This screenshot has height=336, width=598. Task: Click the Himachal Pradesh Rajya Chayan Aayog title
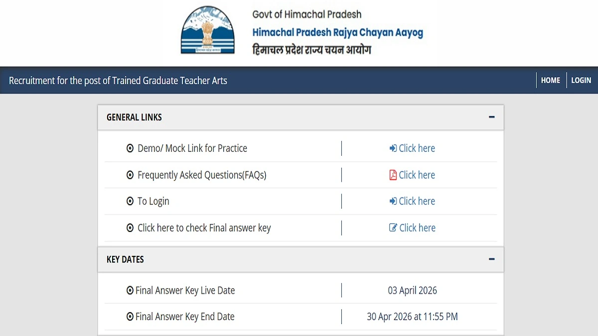click(337, 33)
